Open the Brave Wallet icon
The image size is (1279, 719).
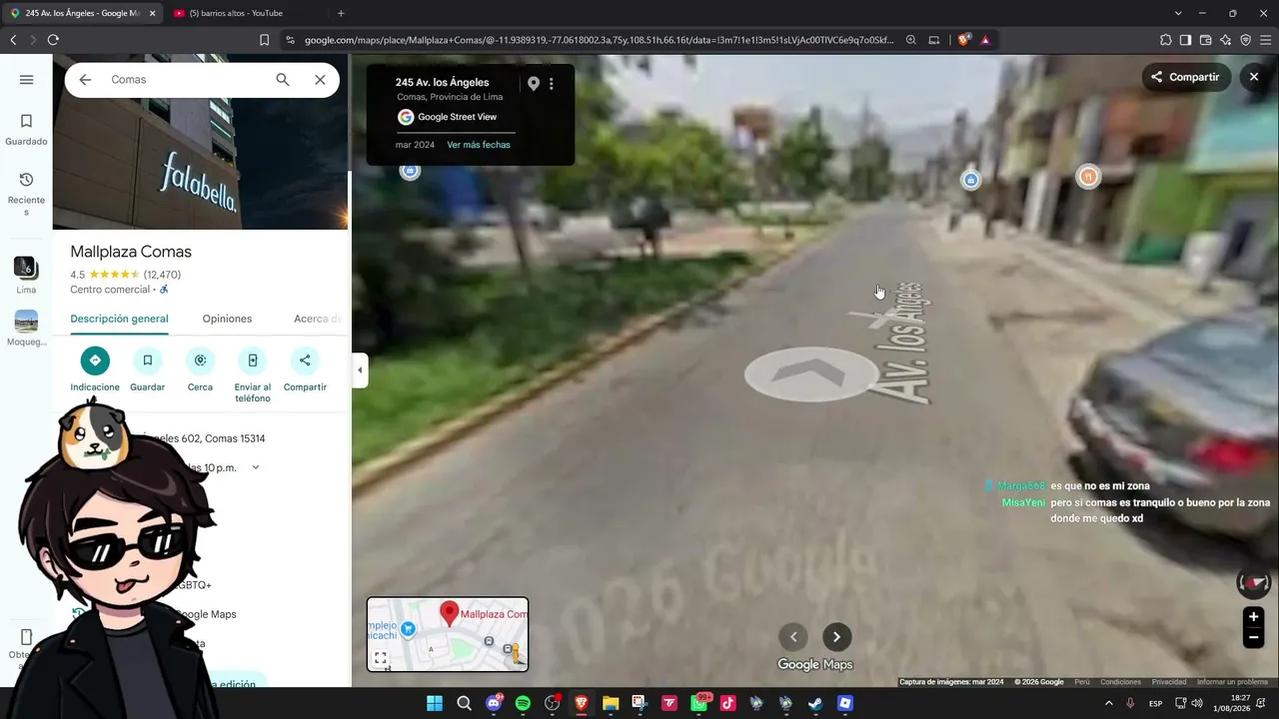[1205, 40]
